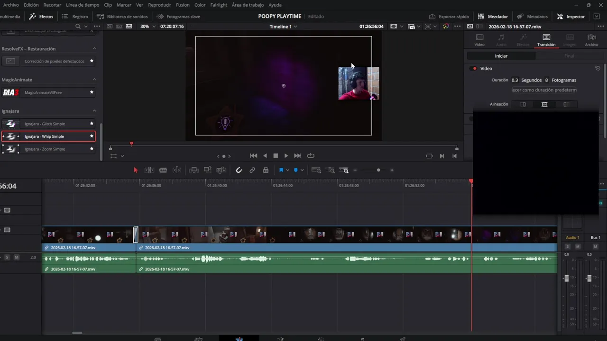The height and width of the screenshot is (341, 607).
Task: Play the timeline forward
Action: click(x=286, y=156)
